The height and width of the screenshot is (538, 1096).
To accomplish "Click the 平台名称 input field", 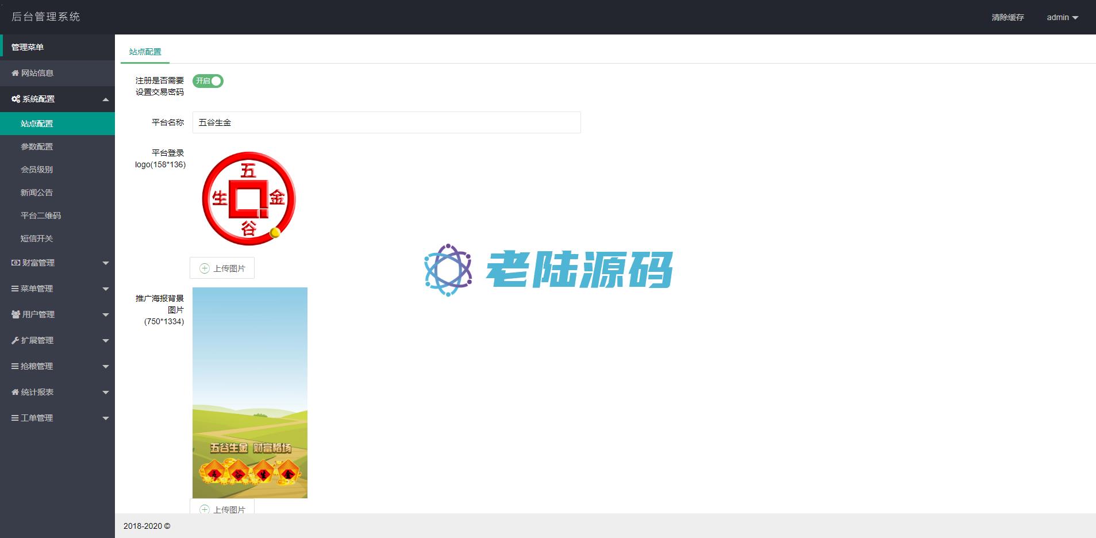I will pos(386,122).
